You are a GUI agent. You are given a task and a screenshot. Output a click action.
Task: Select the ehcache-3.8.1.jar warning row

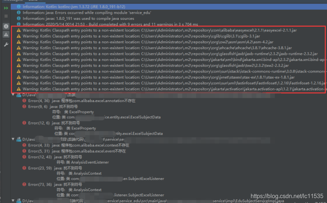click(168, 48)
